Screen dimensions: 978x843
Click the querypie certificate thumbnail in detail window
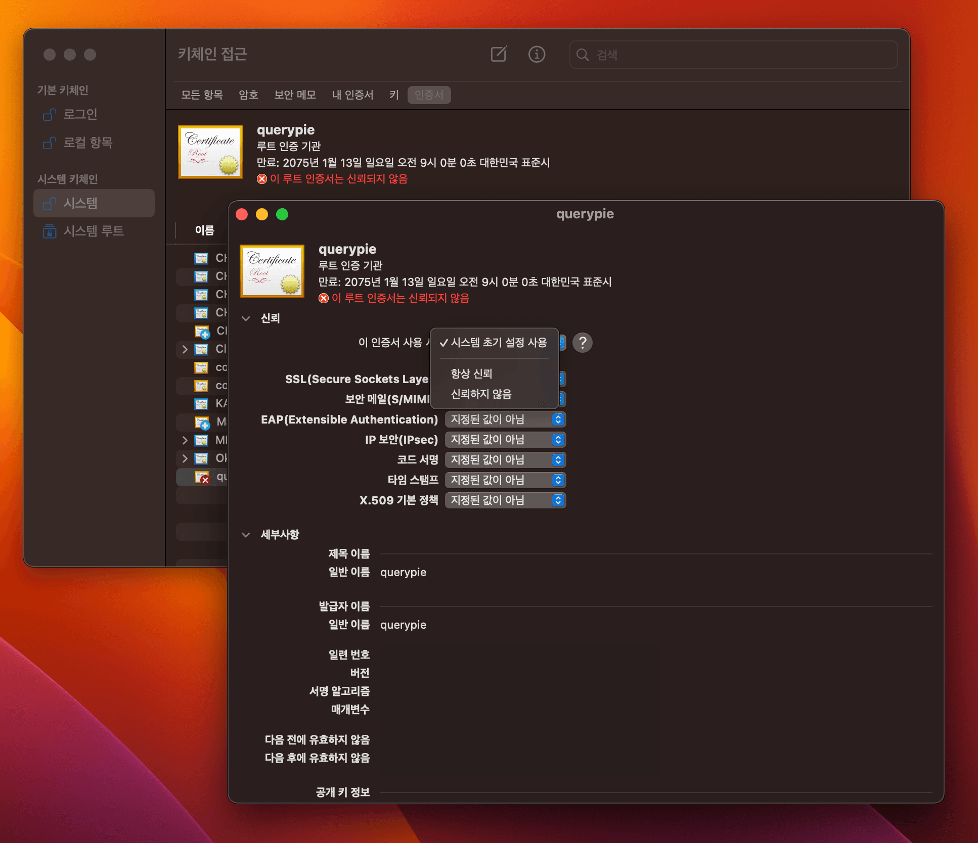point(272,271)
